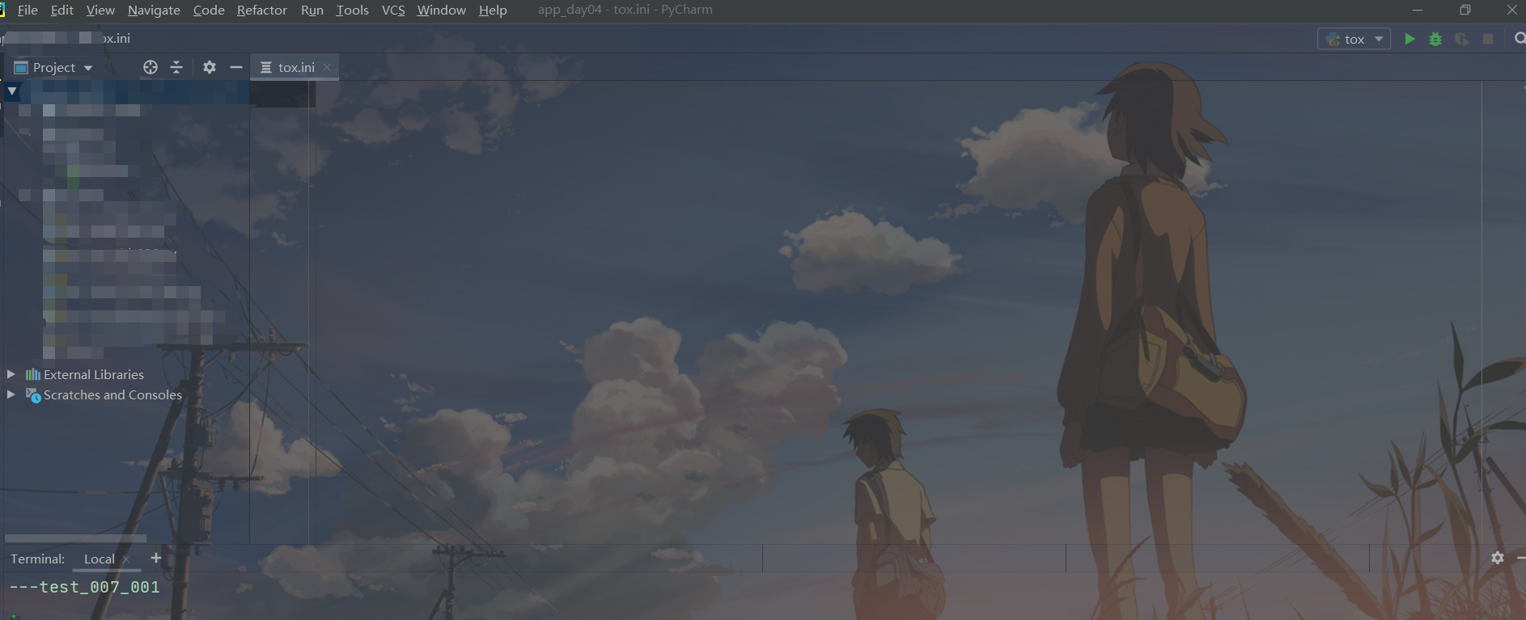Viewport: 1526px width, 620px height.
Task: Expand External Libraries node
Action: point(11,374)
